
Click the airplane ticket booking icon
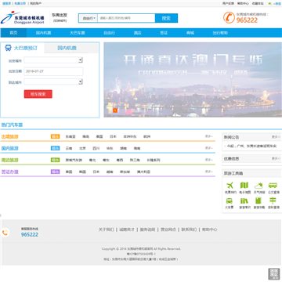pyautogui.click(x=230, y=186)
